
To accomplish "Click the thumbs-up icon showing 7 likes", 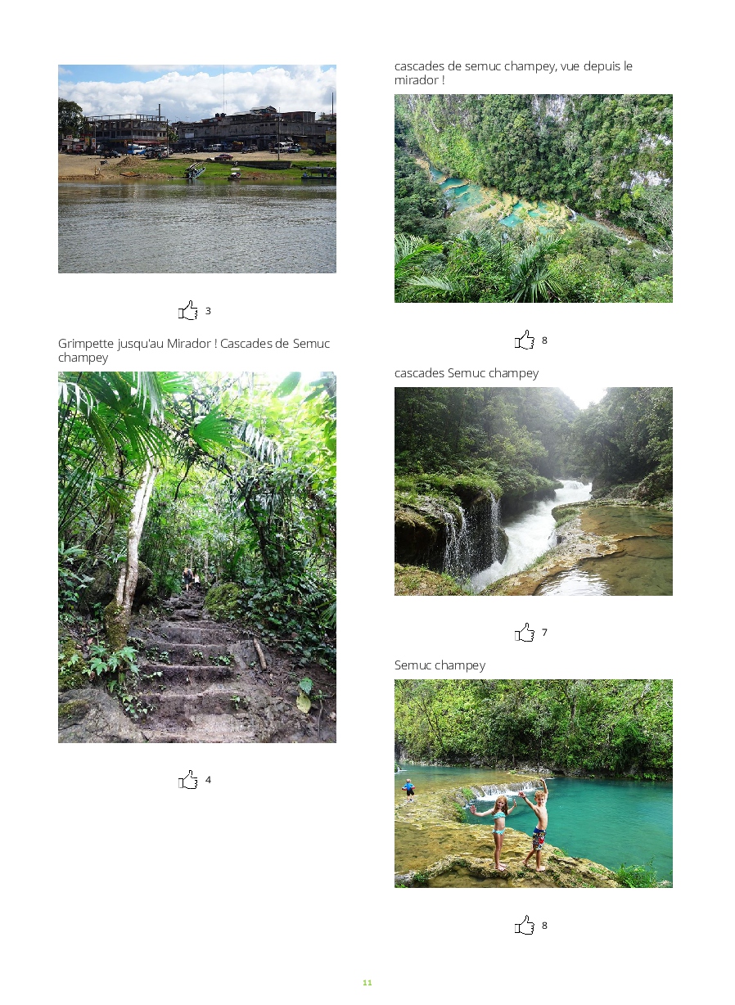I will point(525,632).
